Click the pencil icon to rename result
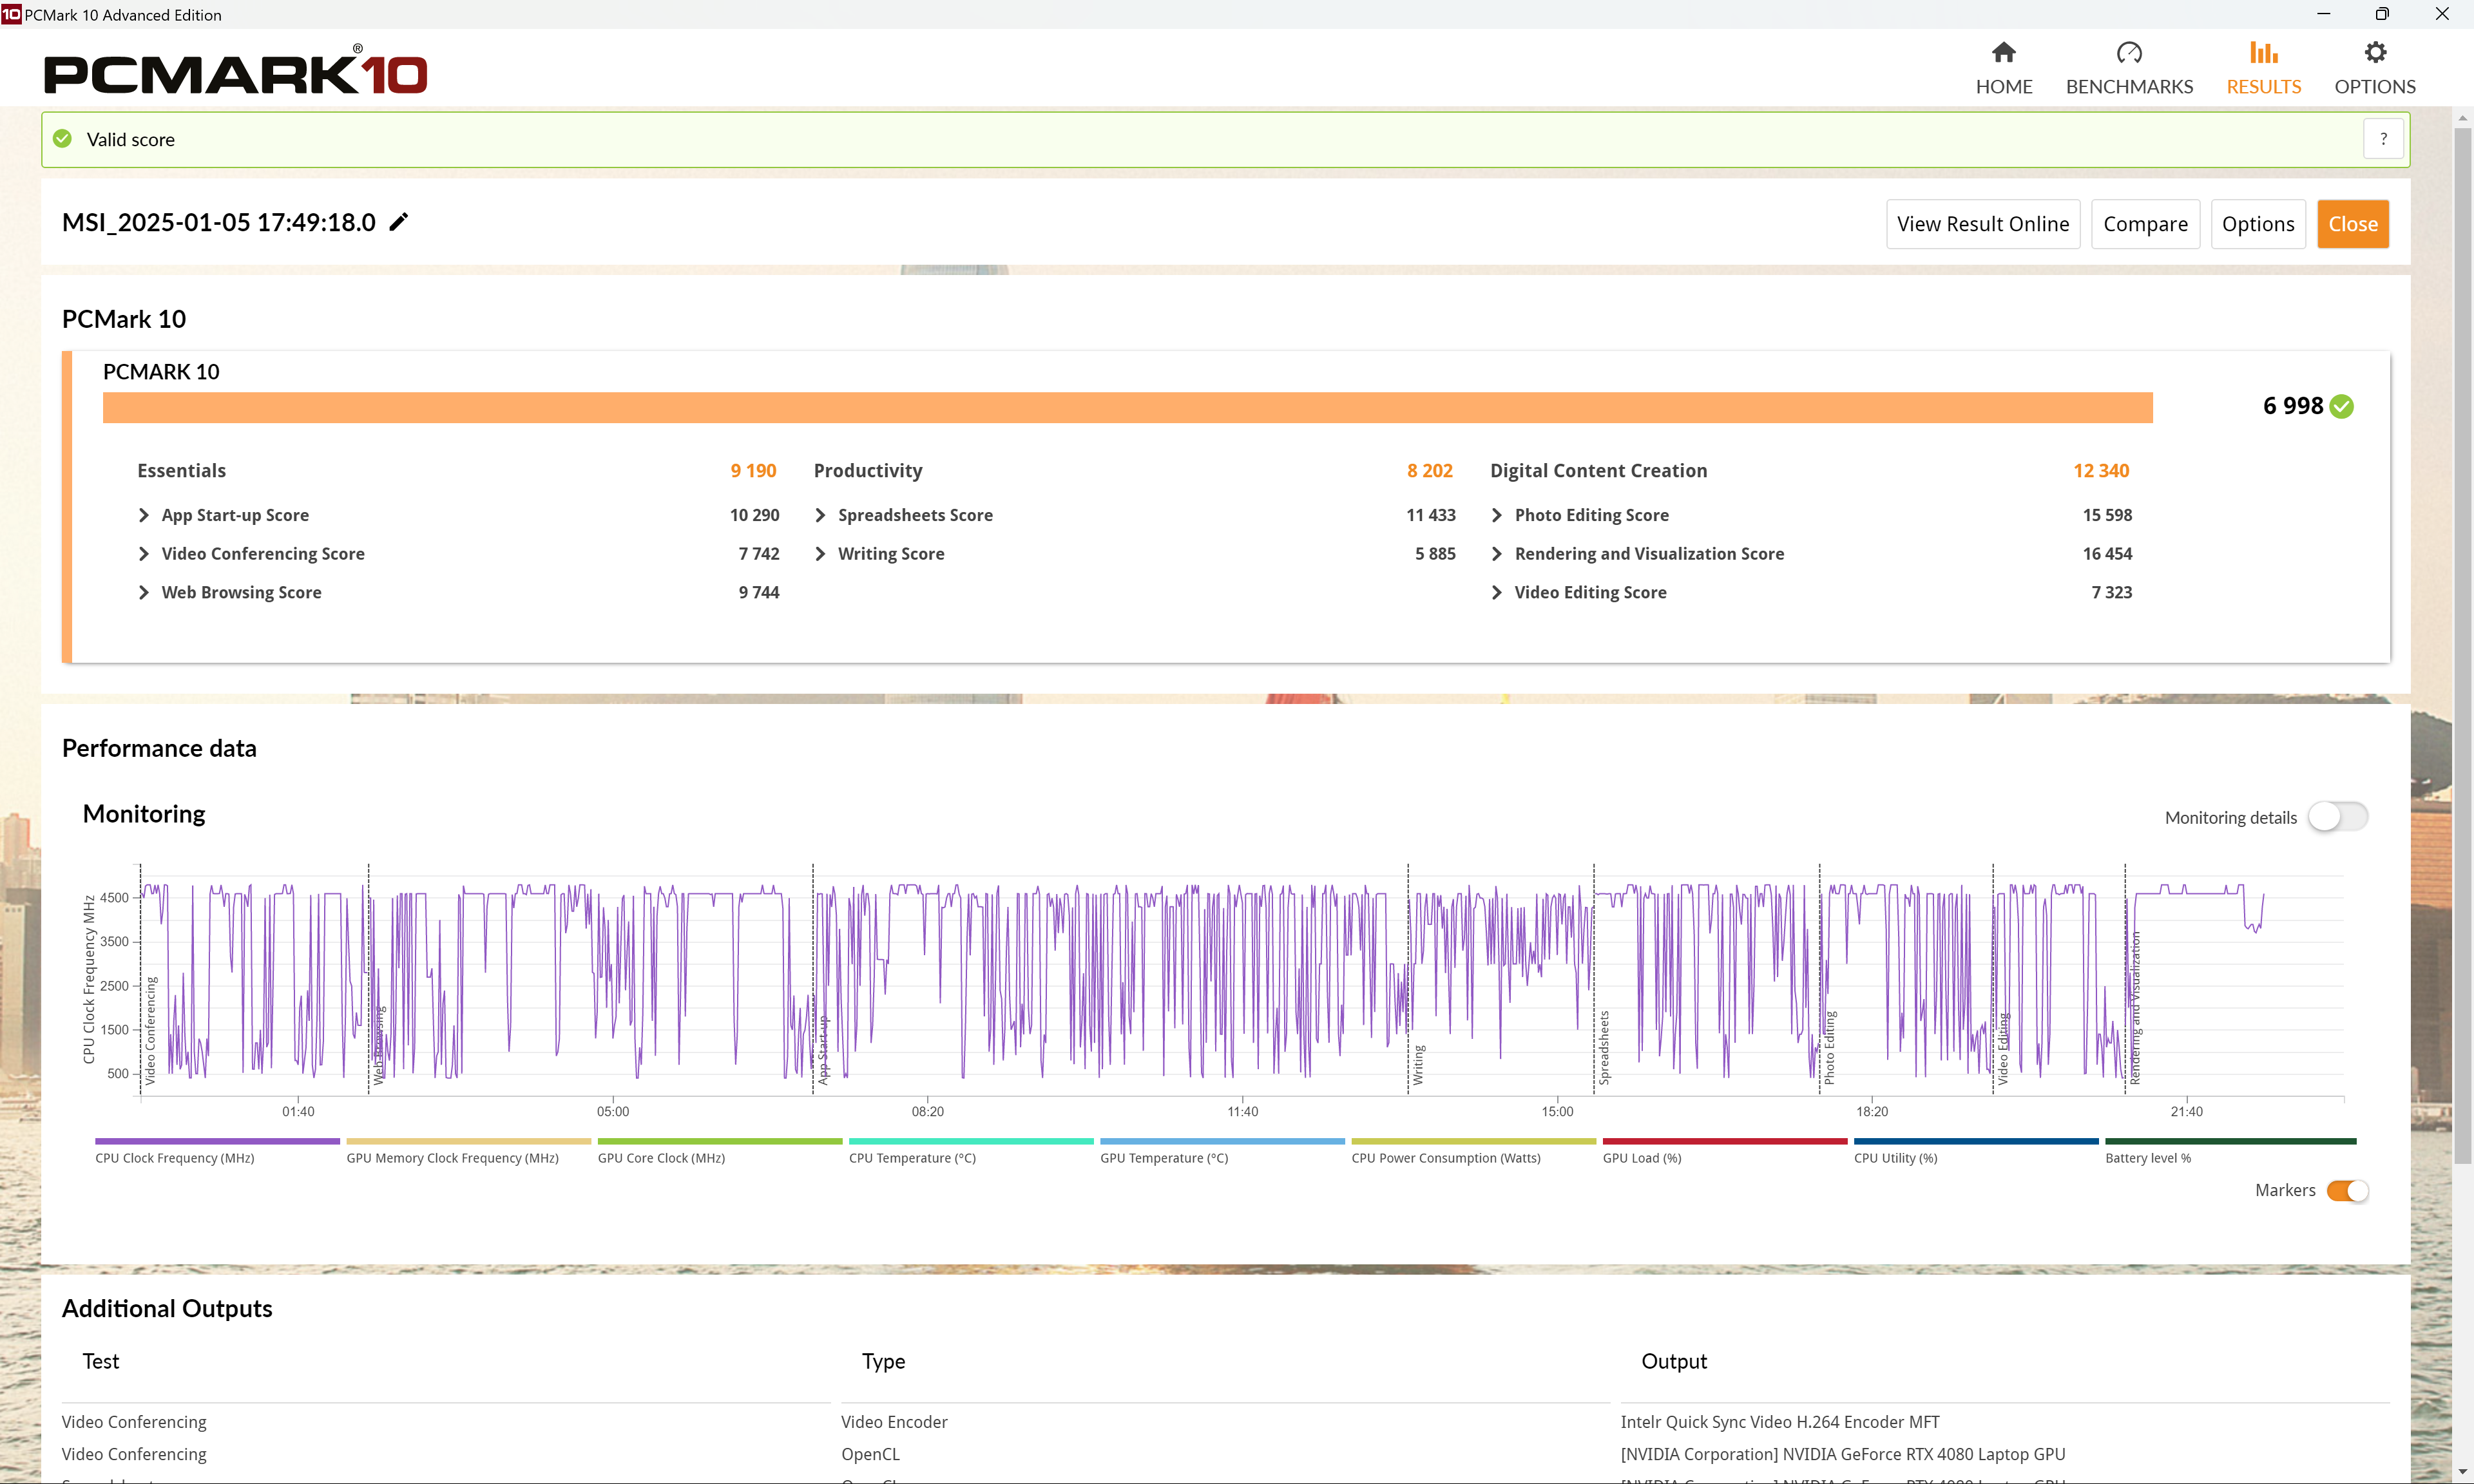The image size is (2474, 1484). [x=399, y=222]
